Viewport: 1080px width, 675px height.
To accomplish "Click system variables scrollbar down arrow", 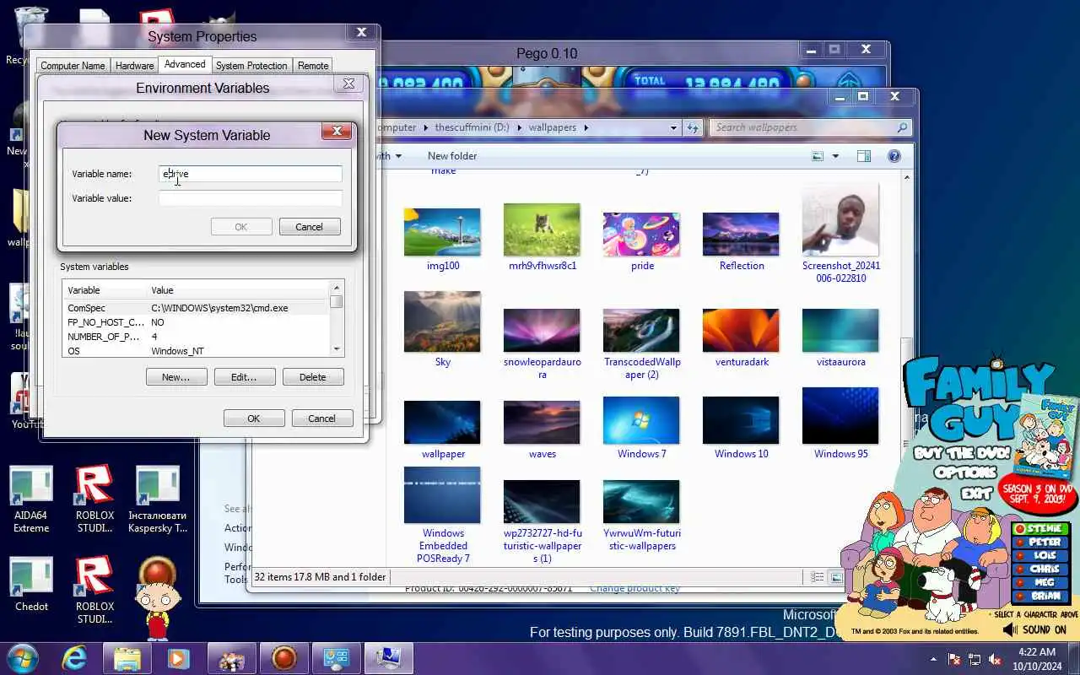I will (337, 349).
